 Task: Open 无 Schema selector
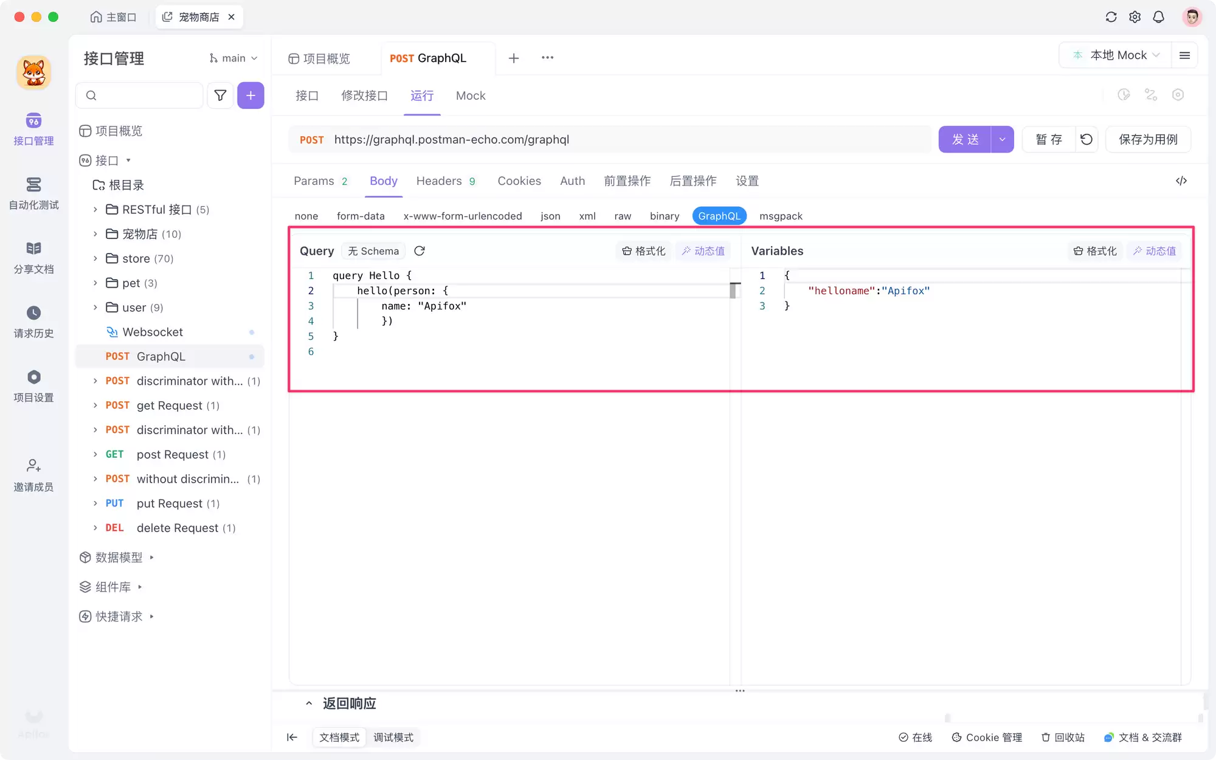[x=373, y=251]
